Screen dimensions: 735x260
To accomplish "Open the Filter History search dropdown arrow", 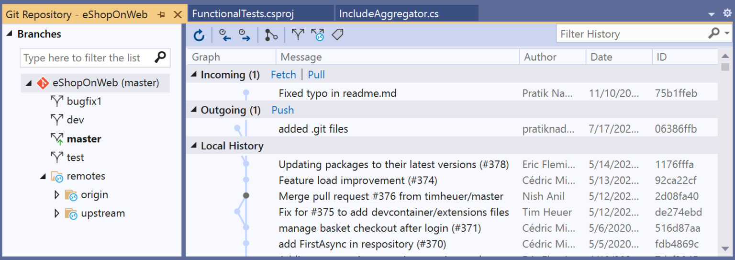I will click(727, 34).
